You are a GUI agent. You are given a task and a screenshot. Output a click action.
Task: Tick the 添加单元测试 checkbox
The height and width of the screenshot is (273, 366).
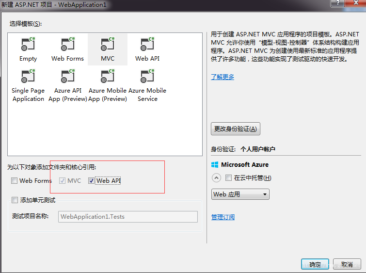[x=15, y=200]
